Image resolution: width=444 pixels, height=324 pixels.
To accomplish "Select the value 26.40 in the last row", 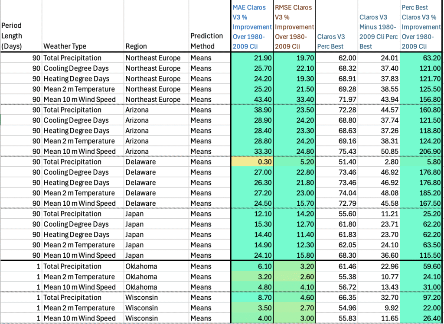I will coord(421,318).
